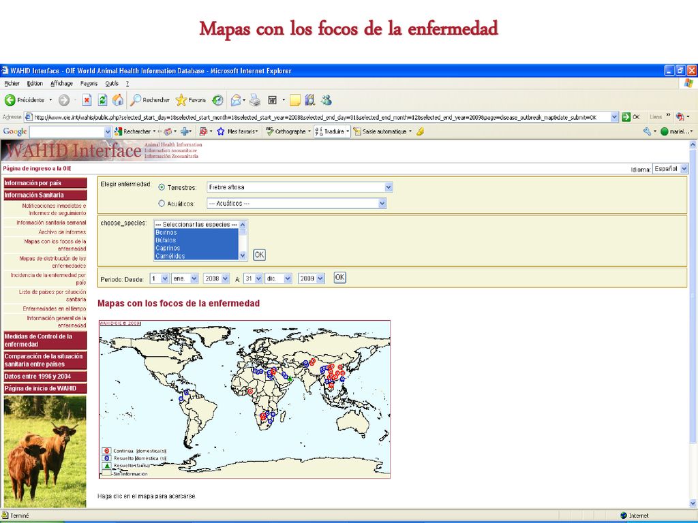698x523 pixels.
Task: Open the '--- Acuáticos ---' dropdown
Action: [297, 203]
